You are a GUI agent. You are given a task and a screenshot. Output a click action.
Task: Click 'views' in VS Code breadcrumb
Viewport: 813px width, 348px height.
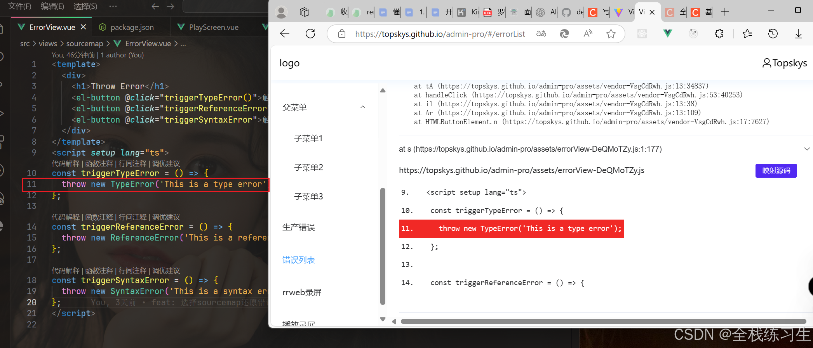(48, 43)
